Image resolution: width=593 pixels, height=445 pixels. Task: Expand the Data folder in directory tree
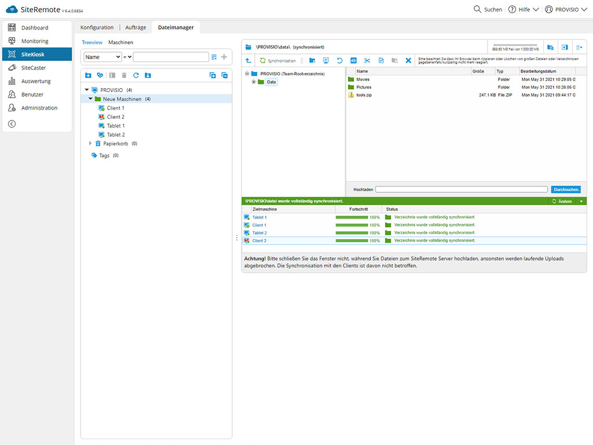click(x=254, y=82)
